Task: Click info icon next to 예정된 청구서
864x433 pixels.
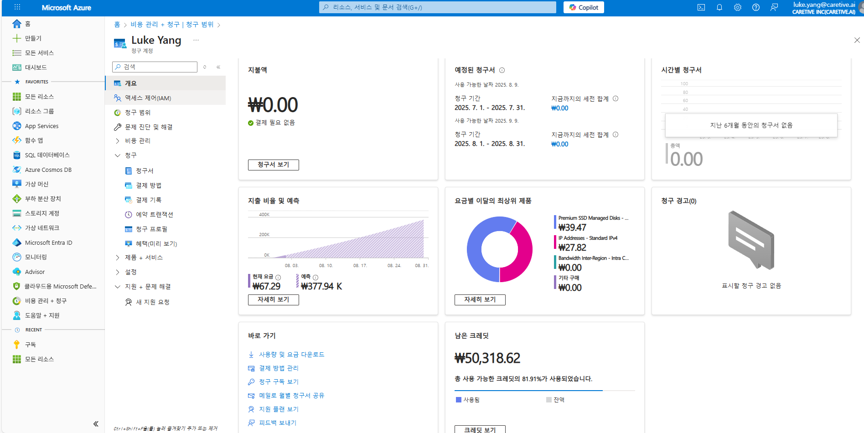Action: coord(502,70)
